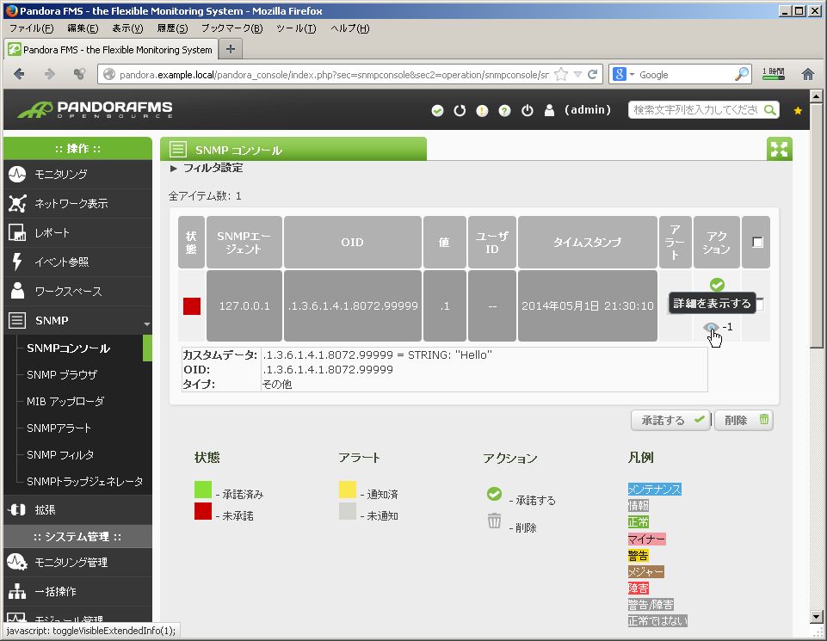The width and height of the screenshot is (827, 641).
Task: Open 拡張 sidebar menu
Action: pos(77,509)
